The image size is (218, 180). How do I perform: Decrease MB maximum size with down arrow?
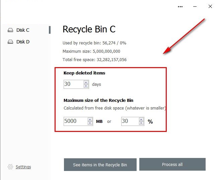pos(90,123)
